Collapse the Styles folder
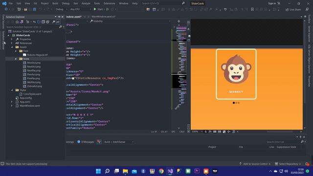This screenshot has height=176, width=313. [x=12, y=90]
